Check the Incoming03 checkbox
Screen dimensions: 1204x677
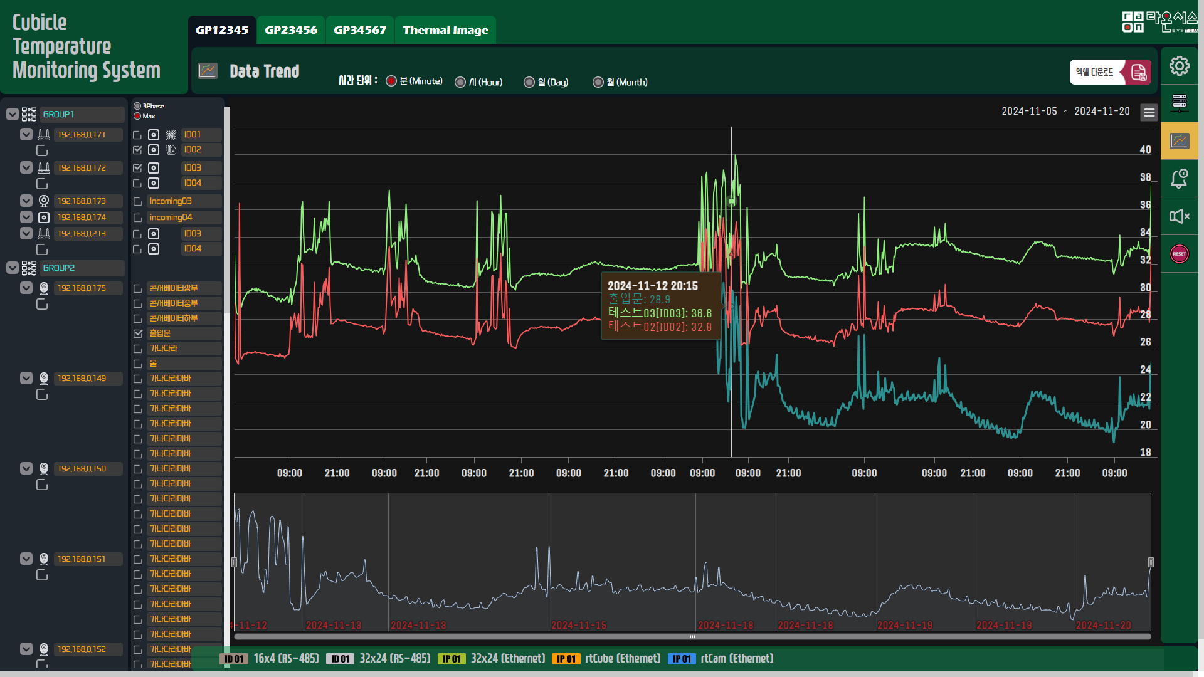[138, 201]
